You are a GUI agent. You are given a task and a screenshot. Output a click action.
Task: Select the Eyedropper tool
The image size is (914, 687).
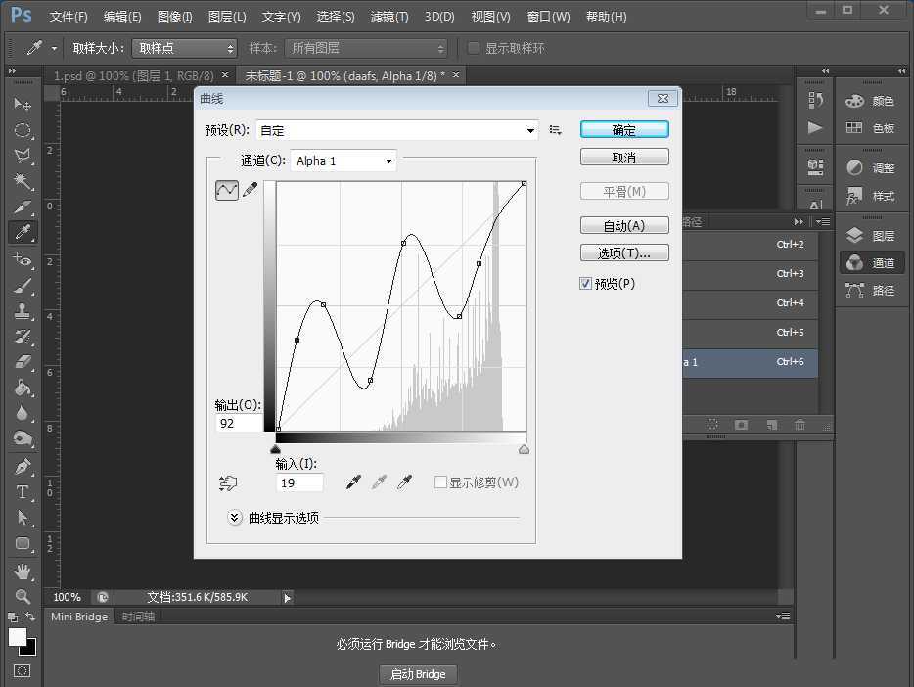[22, 233]
